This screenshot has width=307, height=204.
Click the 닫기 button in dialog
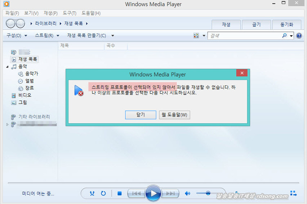pyautogui.click(x=140, y=115)
